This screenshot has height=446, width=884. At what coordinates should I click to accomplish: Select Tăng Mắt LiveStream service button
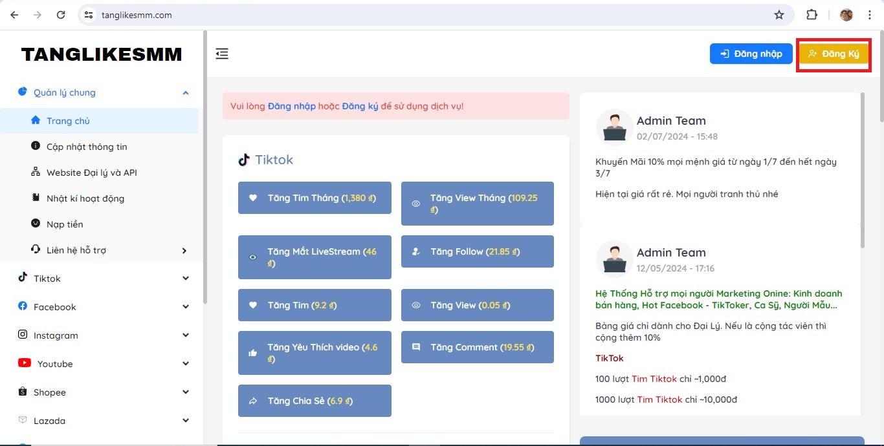tap(315, 257)
